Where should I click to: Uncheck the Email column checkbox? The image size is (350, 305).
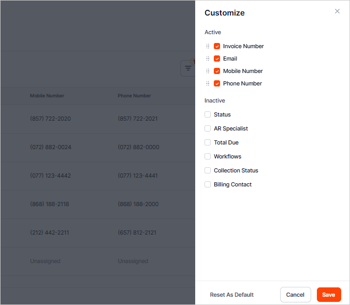click(x=217, y=59)
